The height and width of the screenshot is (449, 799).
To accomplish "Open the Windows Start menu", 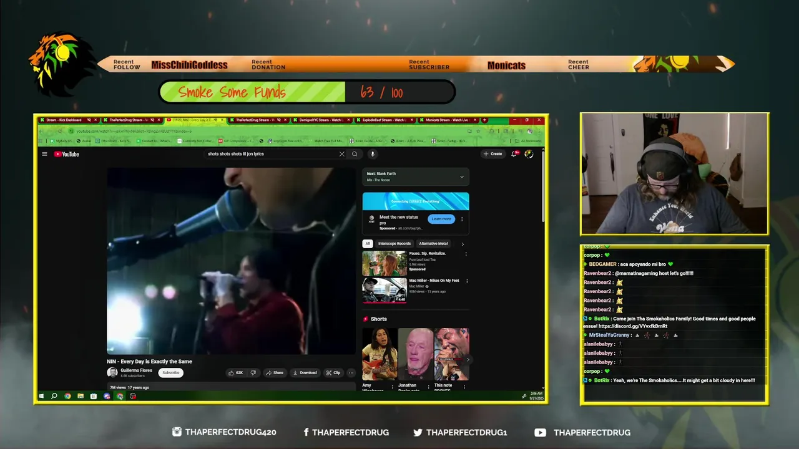I will 41,396.
